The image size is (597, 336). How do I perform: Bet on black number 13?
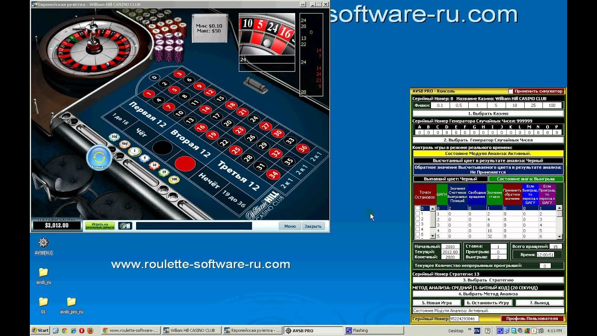[x=189, y=121]
